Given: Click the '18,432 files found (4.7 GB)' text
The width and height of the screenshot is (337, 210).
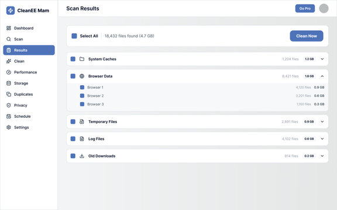Looking at the screenshot, I should coord(129,36).
